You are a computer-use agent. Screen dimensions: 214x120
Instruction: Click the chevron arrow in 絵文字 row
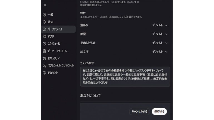pos(166,52)
